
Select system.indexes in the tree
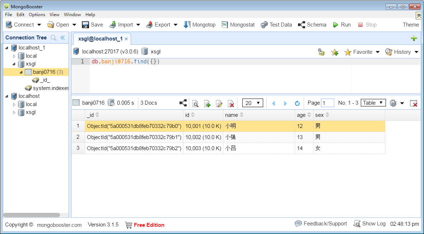[x=47, y=88]
